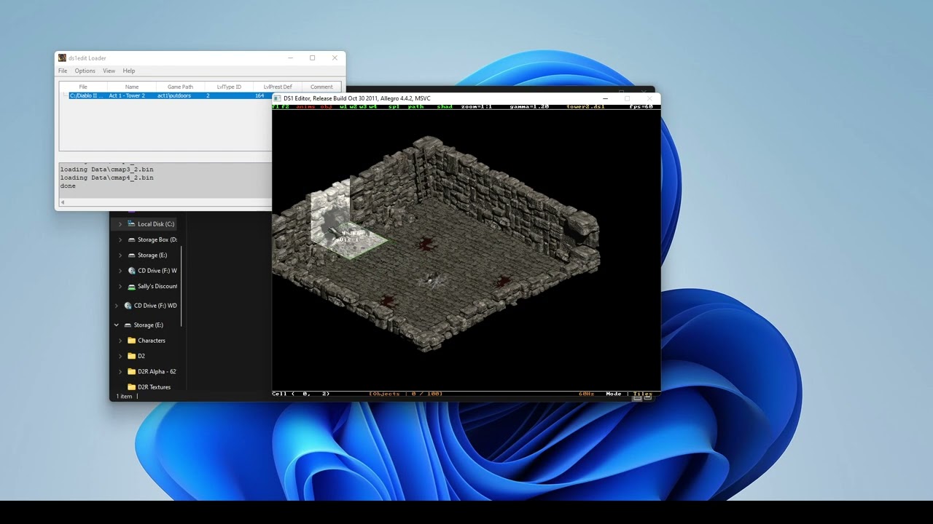Open the View menu in ds1edit Loader
The image size is (933, 524).
click(109, 71)
